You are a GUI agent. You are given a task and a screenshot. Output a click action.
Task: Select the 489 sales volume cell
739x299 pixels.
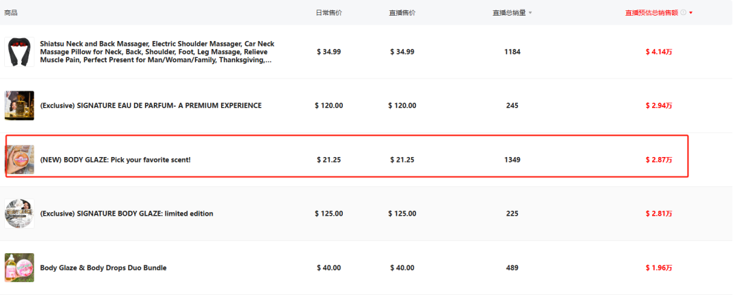pyautogui.click(x=513, y=268)
